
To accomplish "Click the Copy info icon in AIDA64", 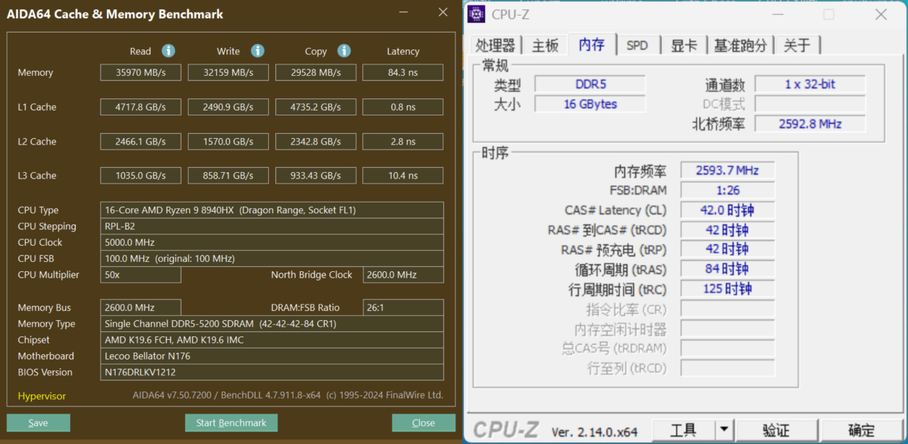I will (344, 51).
